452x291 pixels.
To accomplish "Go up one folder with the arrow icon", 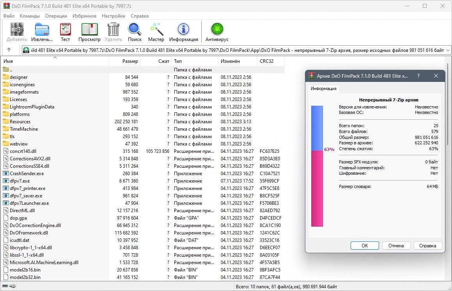I will coord(9,50).
